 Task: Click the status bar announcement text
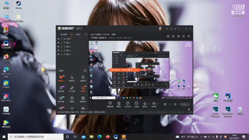[x=82, y=112]
